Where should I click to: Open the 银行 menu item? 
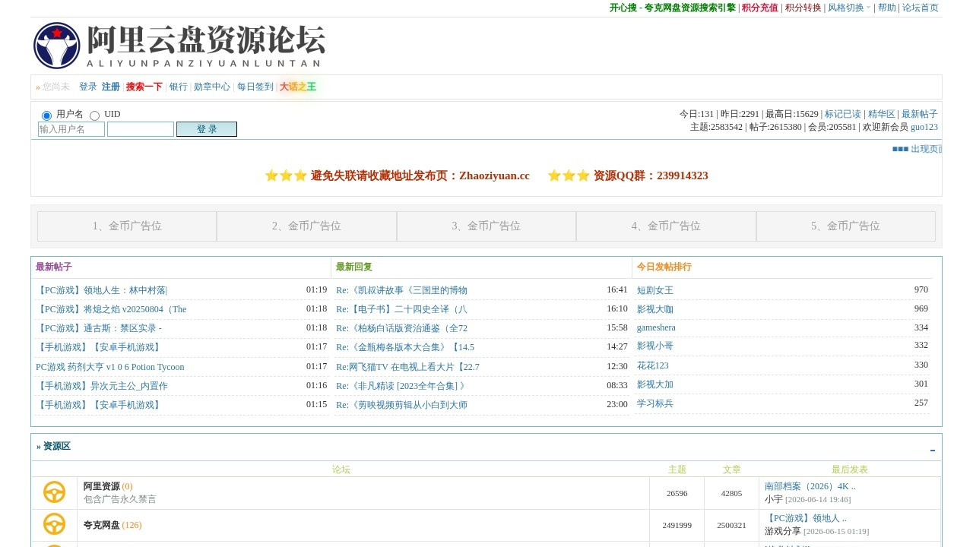coord(179,87)
